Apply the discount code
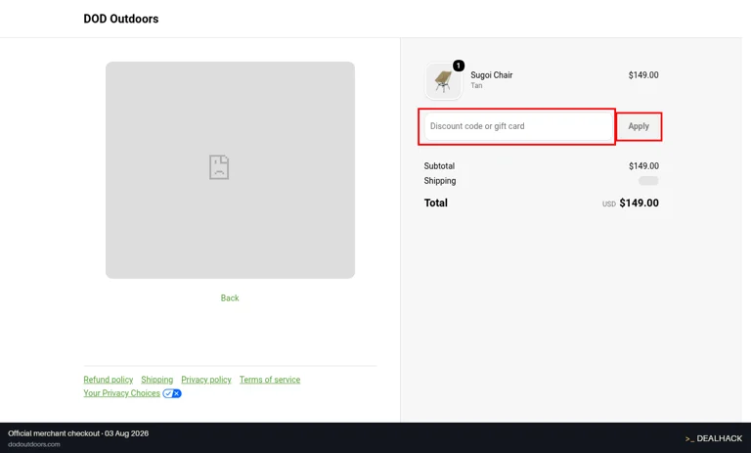The width and height of the screenshot is (751, 453). (639, 126)
